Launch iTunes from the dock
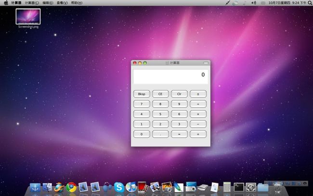 (131, 187)
